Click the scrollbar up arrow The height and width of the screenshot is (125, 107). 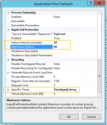coord(99,13)
